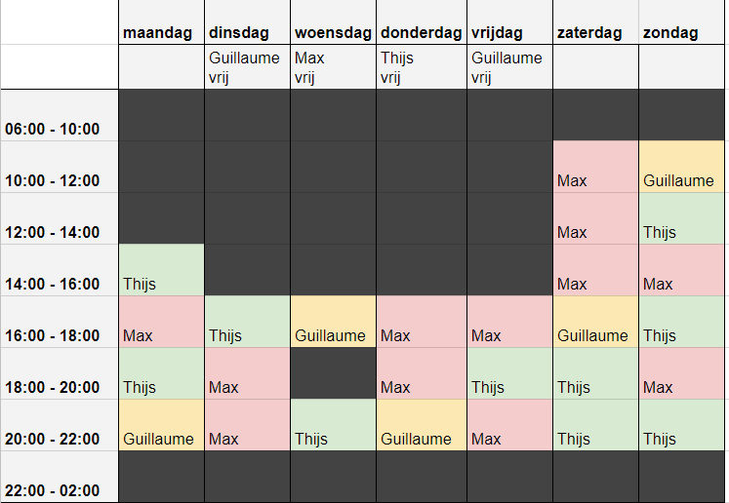Click Max's pink zaterdag 12:00 - 14:00 cell
The image size is (729, 503).
[595, 219]
